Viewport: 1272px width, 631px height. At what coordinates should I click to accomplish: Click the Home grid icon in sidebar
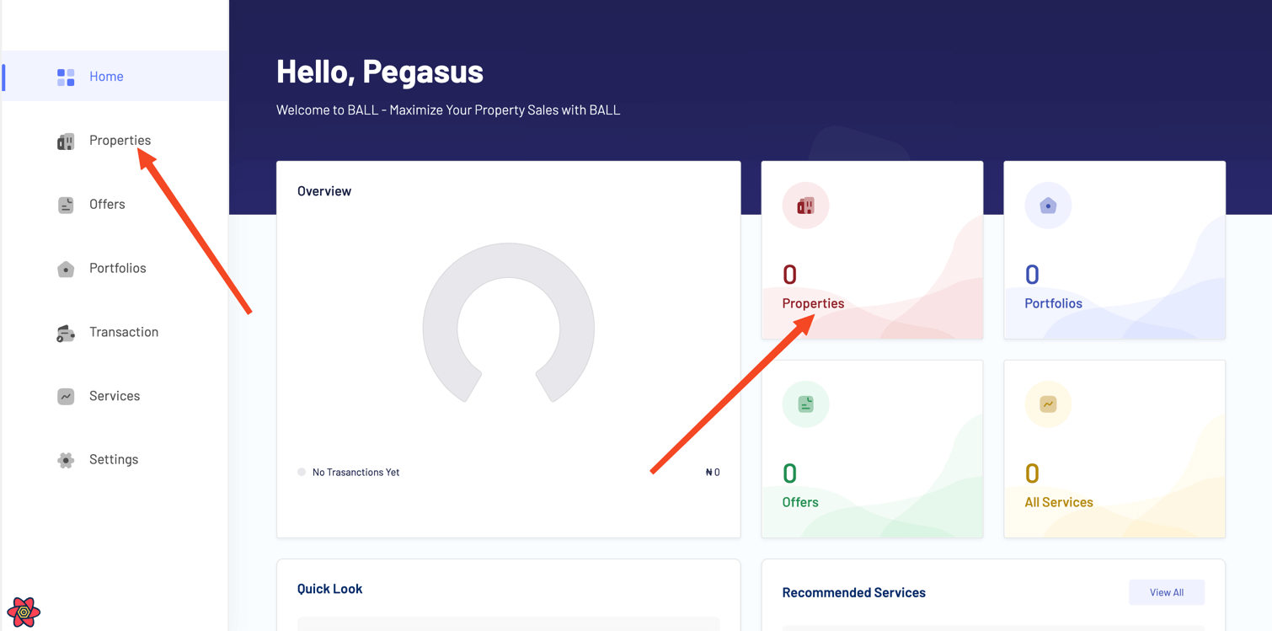pyautogui.click(x=66, y=77)
